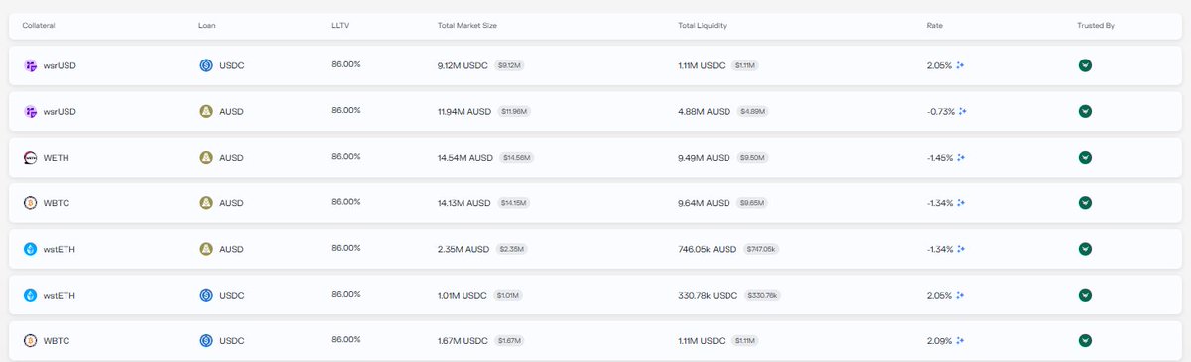Select the 9.64M AUSD liquidity value
1191x362 pixels.
point(706,203)
